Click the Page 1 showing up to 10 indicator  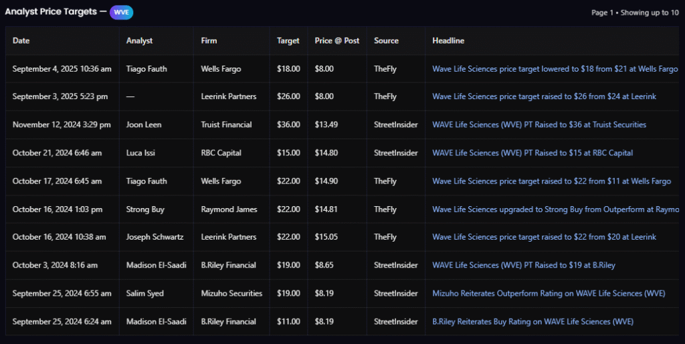pos(635,13)
